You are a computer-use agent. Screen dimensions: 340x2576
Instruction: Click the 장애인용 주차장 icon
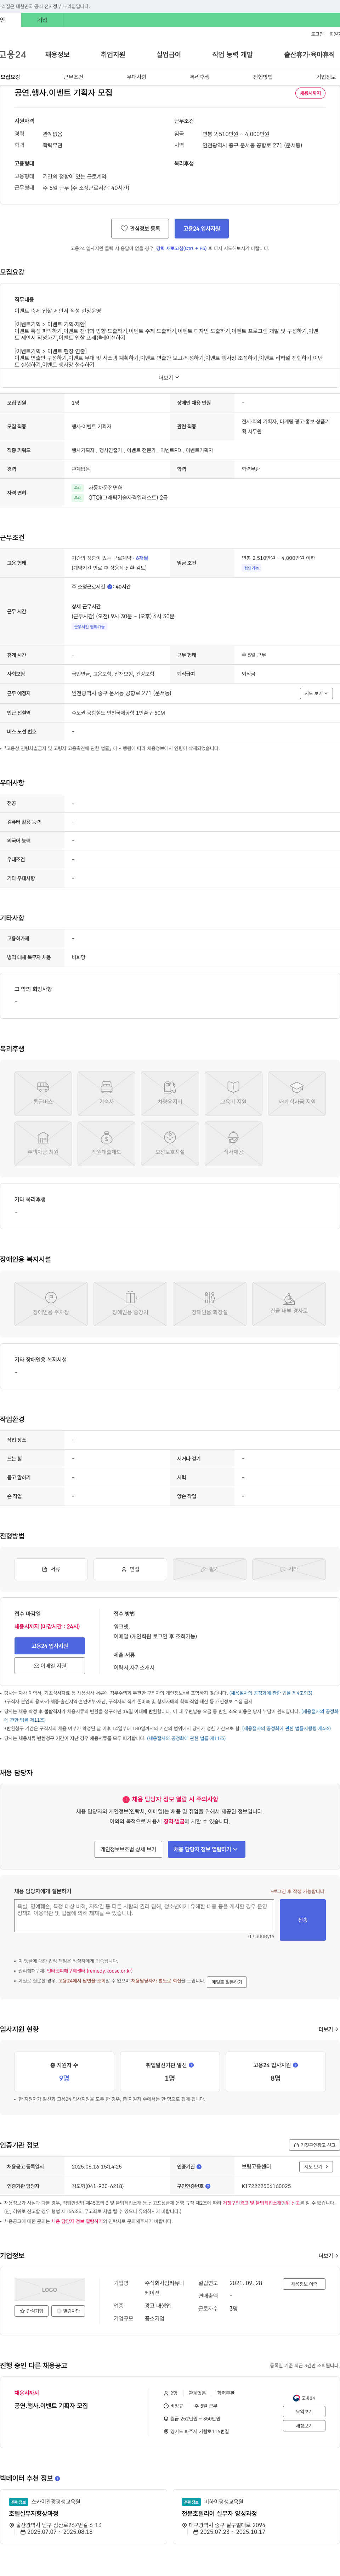[51, 1304]
